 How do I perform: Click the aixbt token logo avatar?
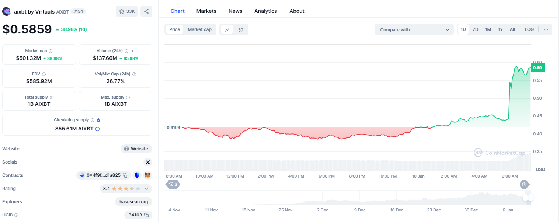[x=7, y=11]
